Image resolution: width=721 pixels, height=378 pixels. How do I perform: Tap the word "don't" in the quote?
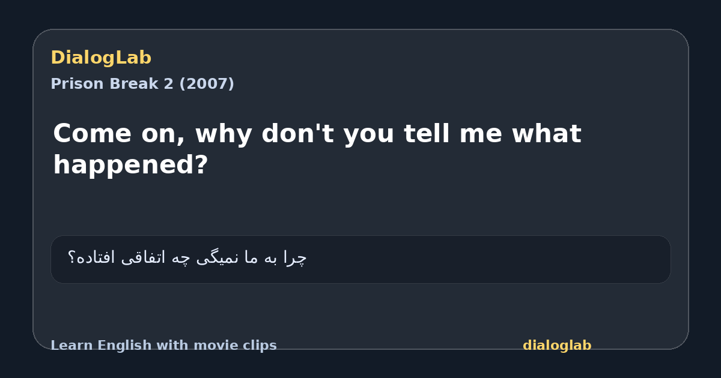(x=298, y=134)
